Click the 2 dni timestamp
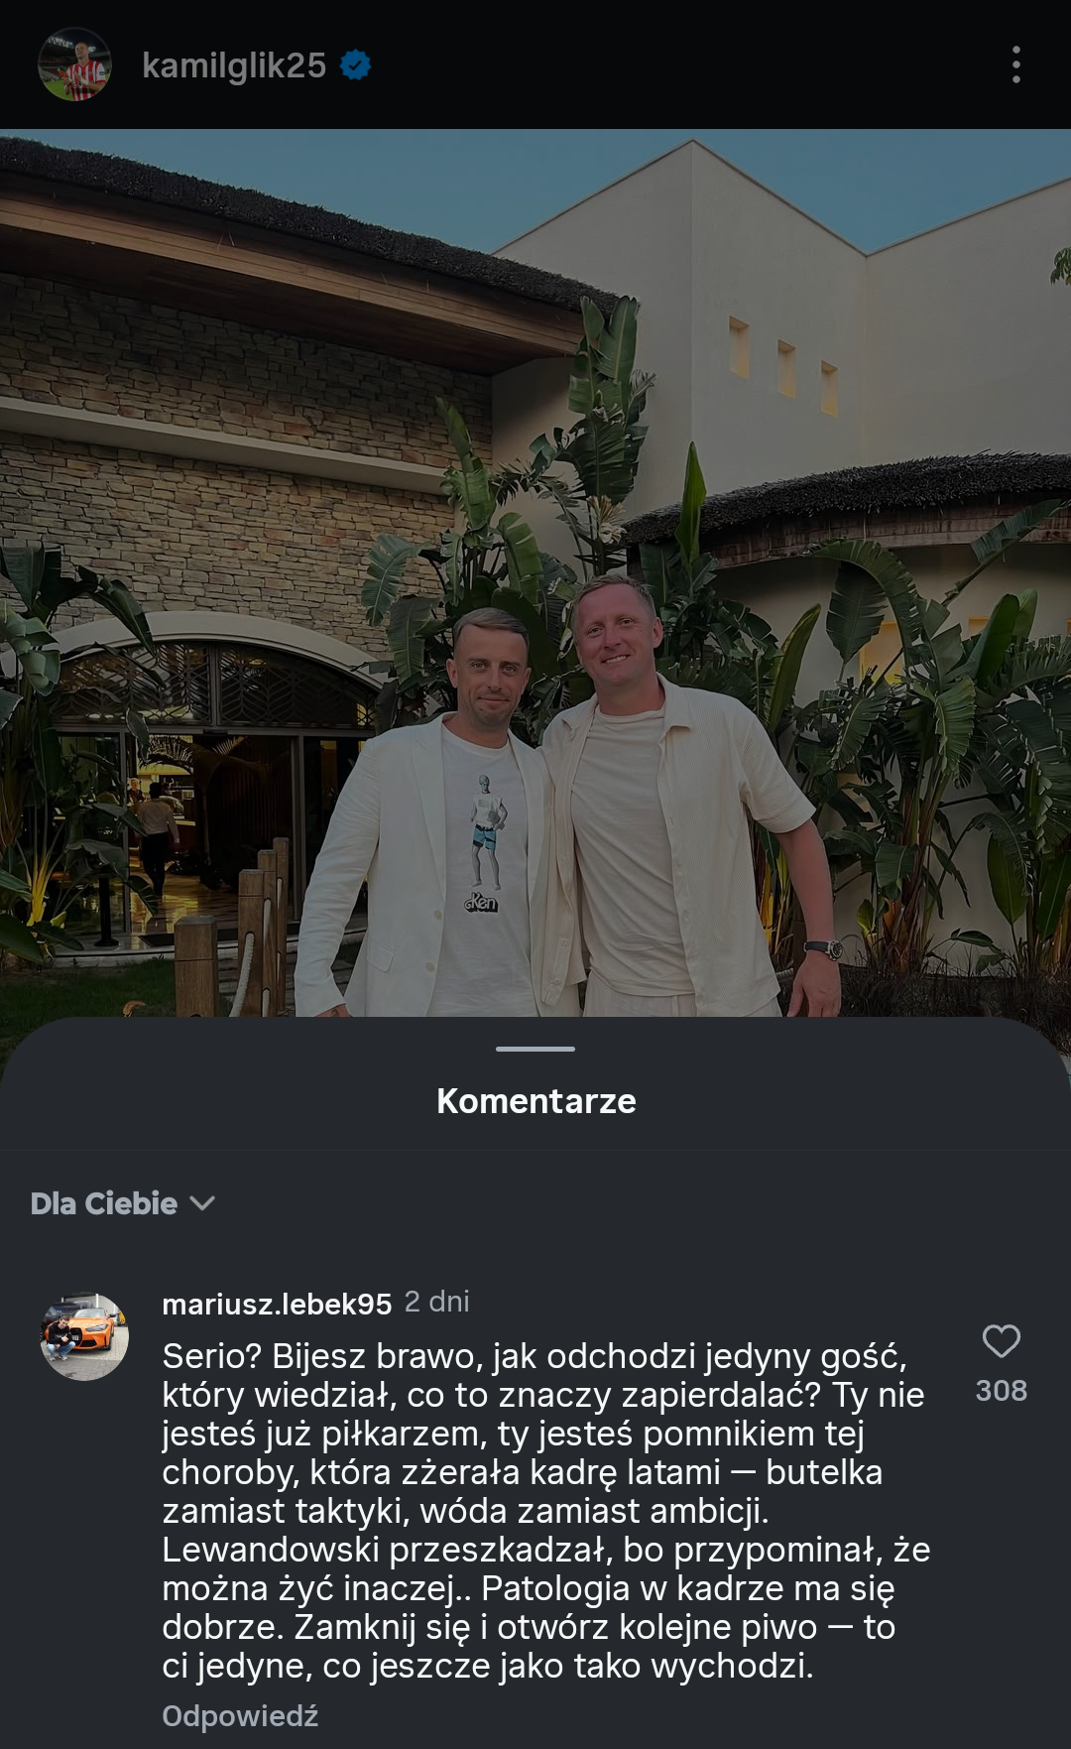 coord(436,1302)
